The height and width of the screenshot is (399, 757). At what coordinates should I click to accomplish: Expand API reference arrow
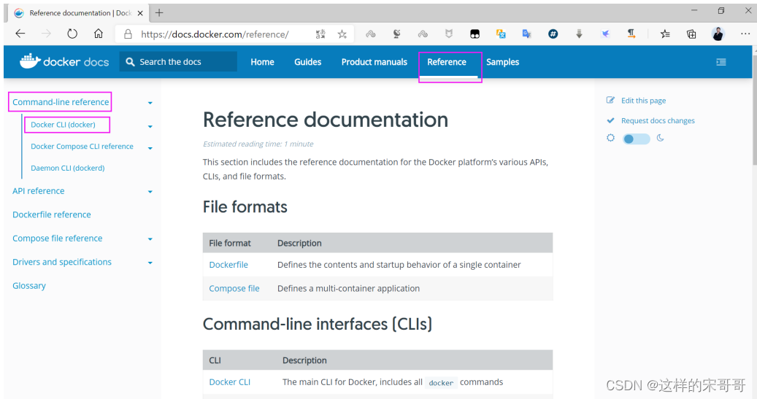[x=150, y=192]
